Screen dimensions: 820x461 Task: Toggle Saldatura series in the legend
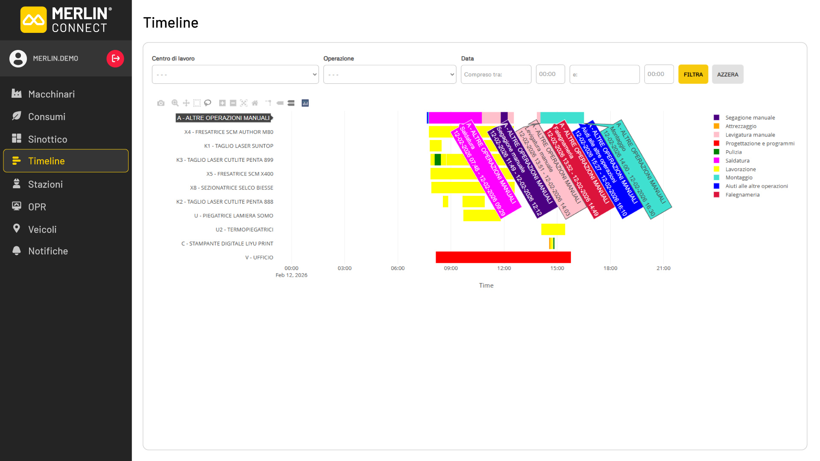(732, 160)
